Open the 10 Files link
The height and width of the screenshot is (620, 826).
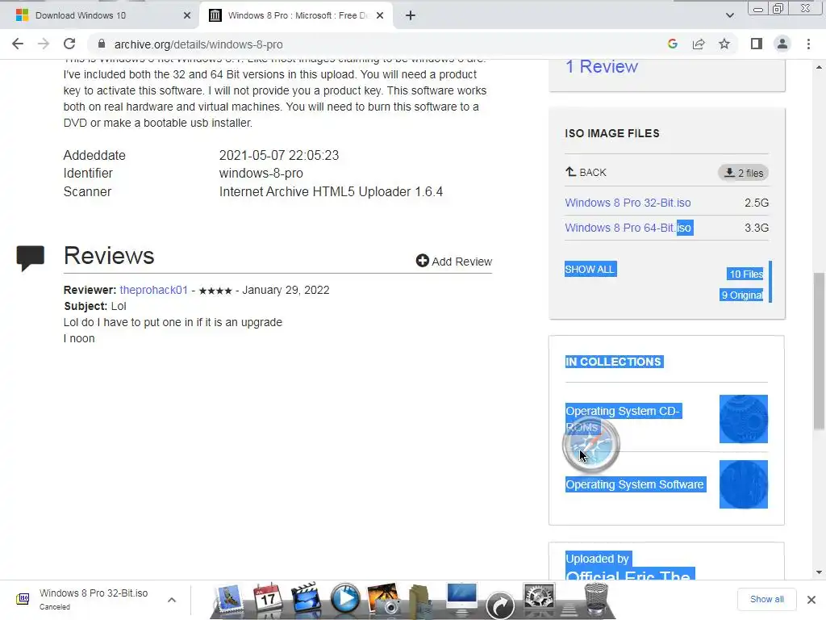click(745, 274)
